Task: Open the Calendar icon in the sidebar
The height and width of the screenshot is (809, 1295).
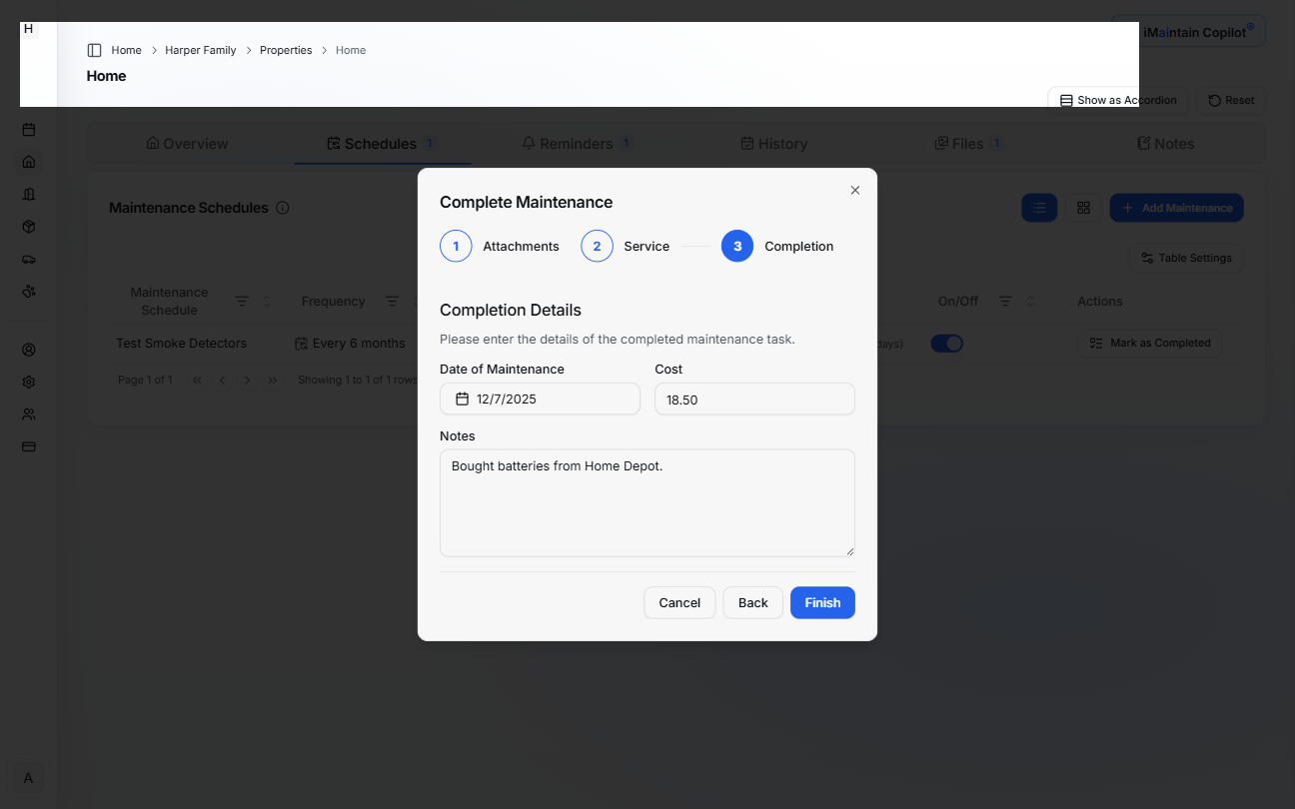Action: [x=28, y=130]
